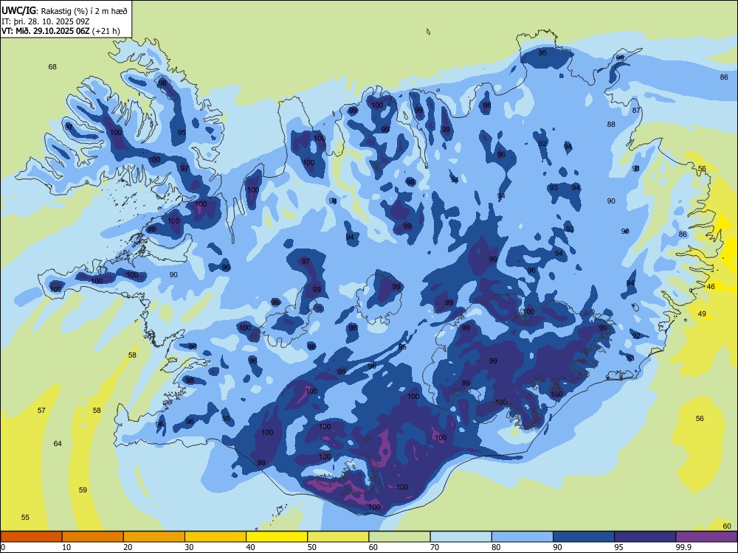Select the purple above-99.9 legend swatch
738x553 pixels.
click(x=706, y=537)
